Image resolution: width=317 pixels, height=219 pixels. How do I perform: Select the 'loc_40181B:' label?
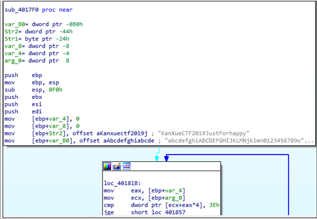tap(122, 183)
